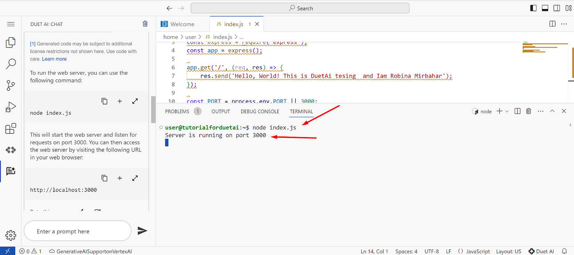
Task: Kill the terminal with trash icon
Action: click(529, 111)
